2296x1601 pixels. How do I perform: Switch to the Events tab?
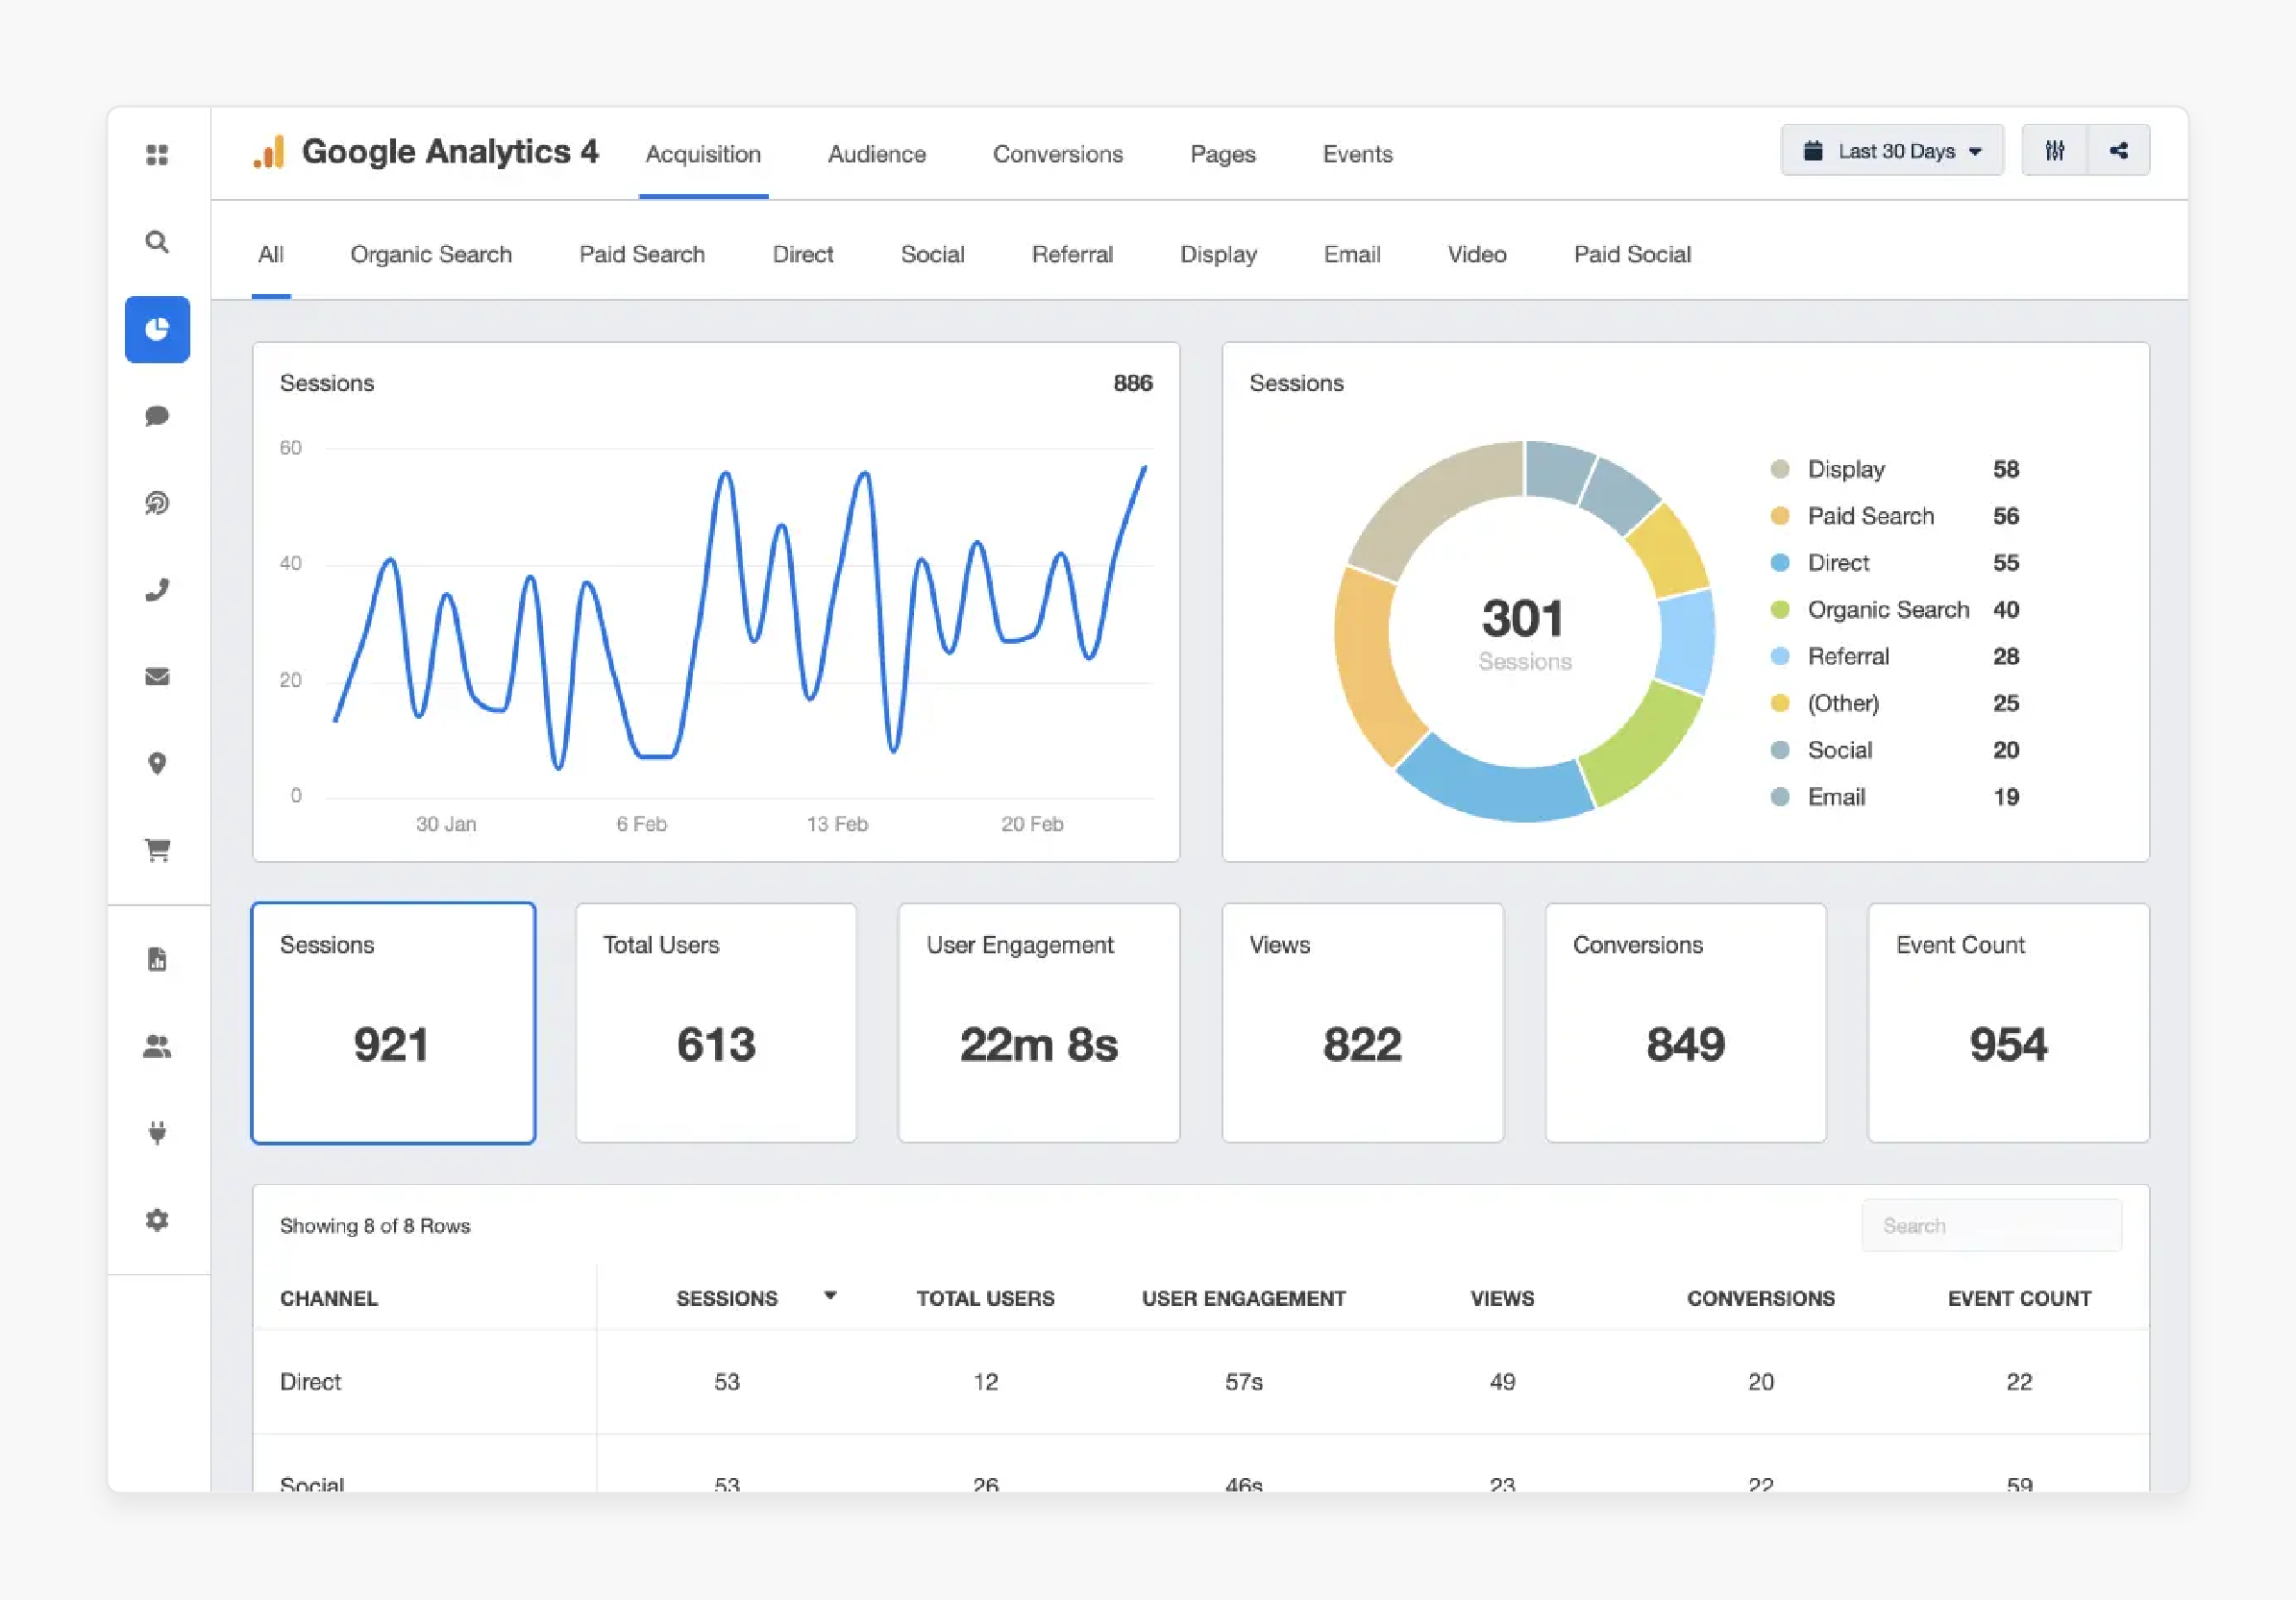(1358, 154)
